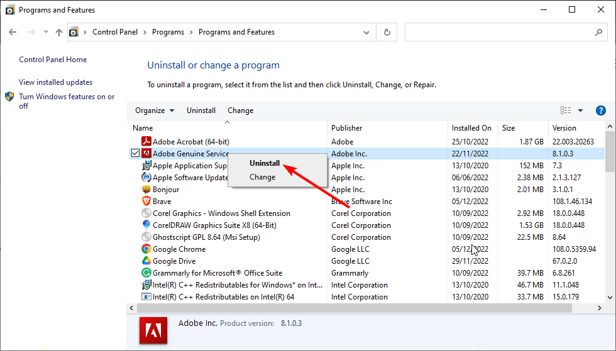
Task: Expand the address bar history dropdown
Action: 366,32
